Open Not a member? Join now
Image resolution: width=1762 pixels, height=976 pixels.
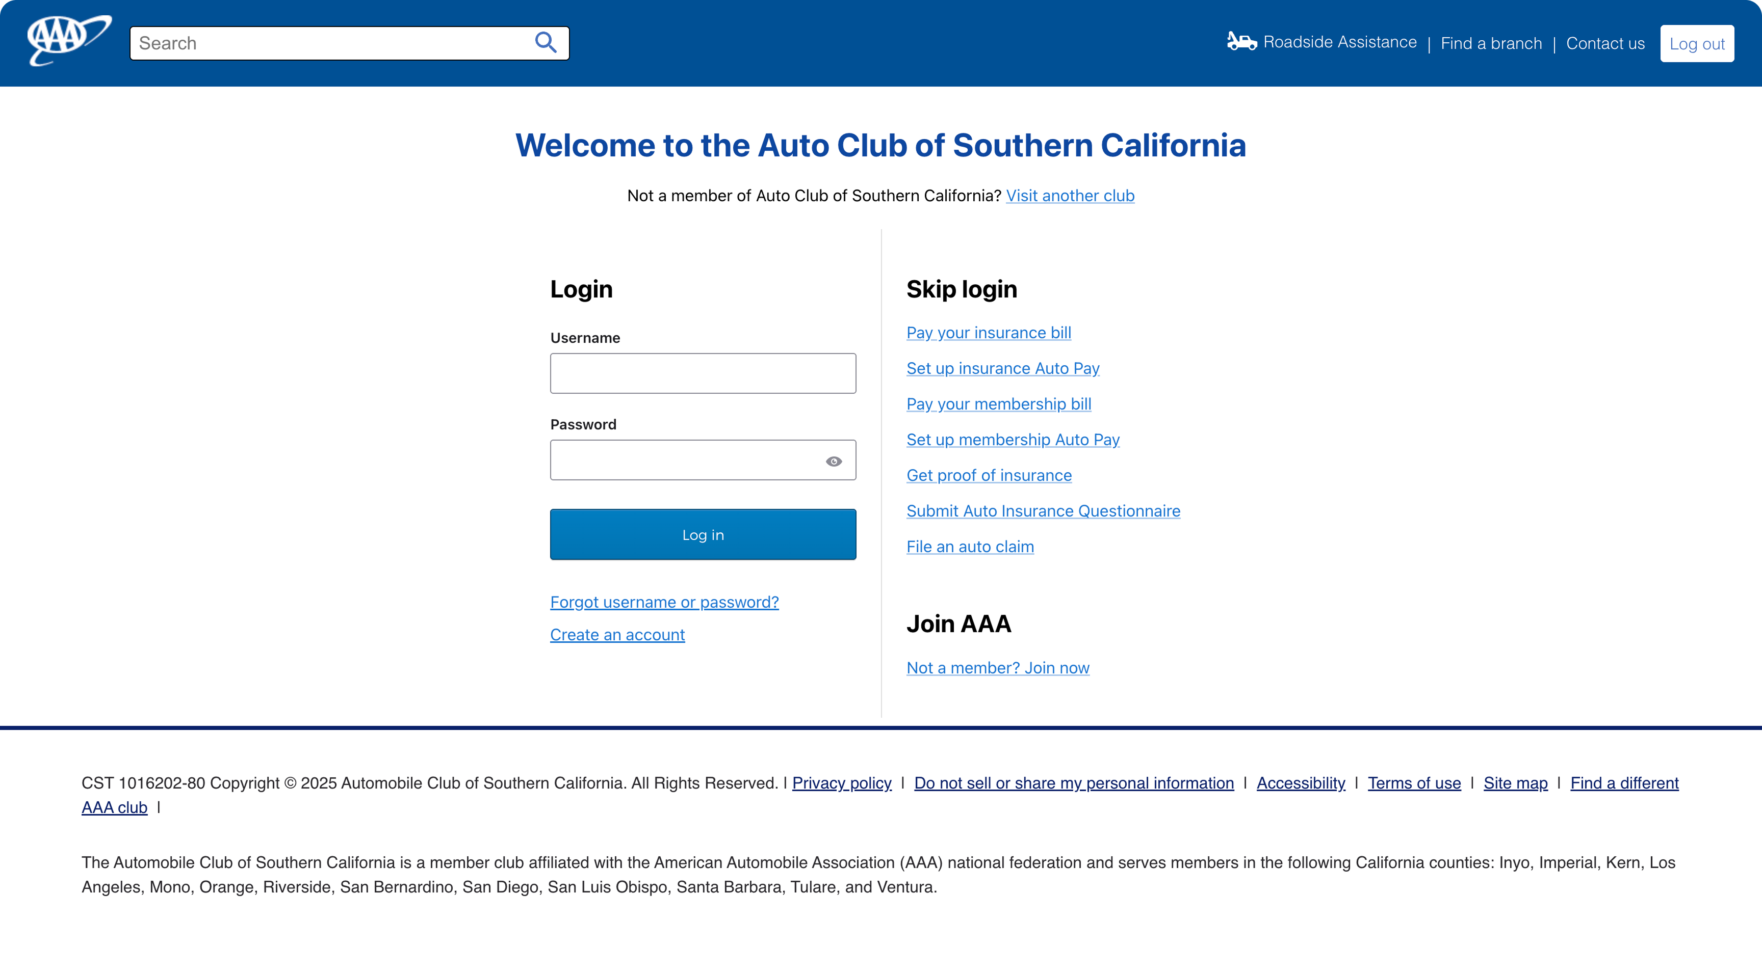click(x=997, y=668)
